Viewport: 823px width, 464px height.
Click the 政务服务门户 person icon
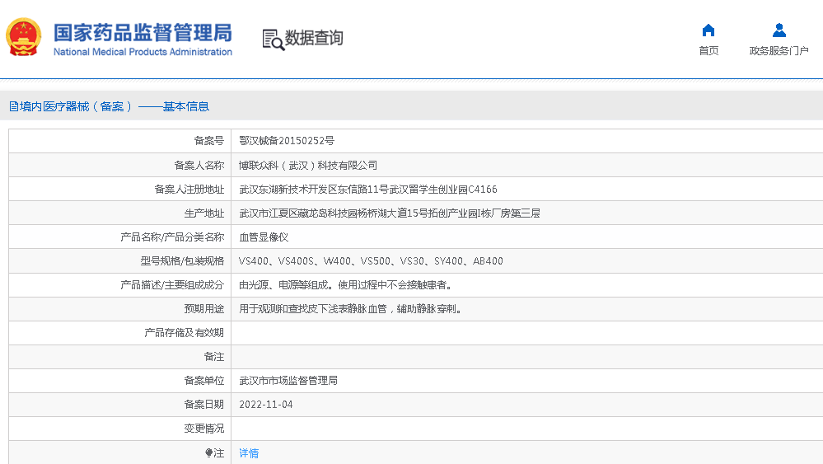click(x=779, y=30)
